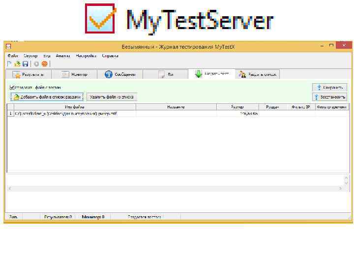Click the Open file toolbar icon

pyautogui.click(x=17, y=64)
